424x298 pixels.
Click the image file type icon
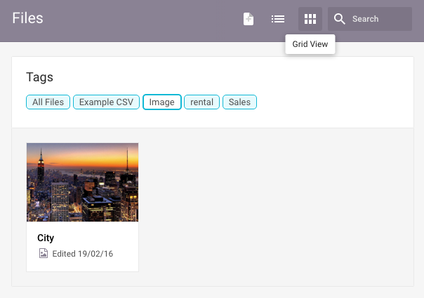click(x=44, y=253)
